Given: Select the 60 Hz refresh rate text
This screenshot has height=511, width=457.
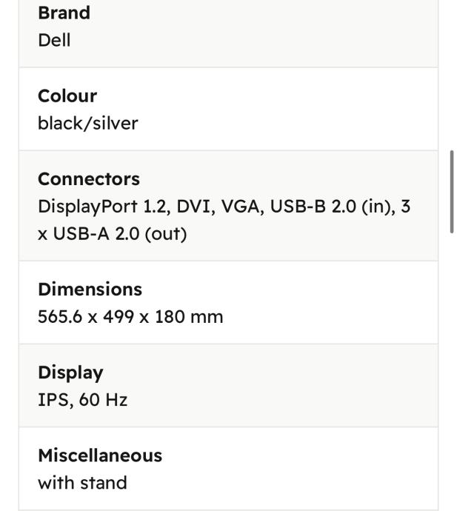Looking at the screenshot, I should [x=103, y=400].
